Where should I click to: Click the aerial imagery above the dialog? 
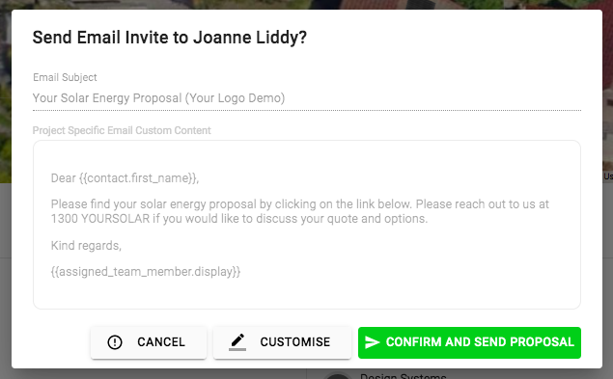coord(307,4)
